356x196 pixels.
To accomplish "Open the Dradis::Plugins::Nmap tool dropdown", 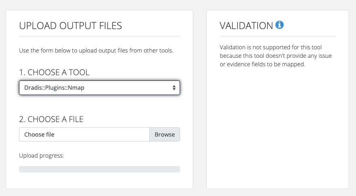I will pyautogui.click(x=100, y=88).
